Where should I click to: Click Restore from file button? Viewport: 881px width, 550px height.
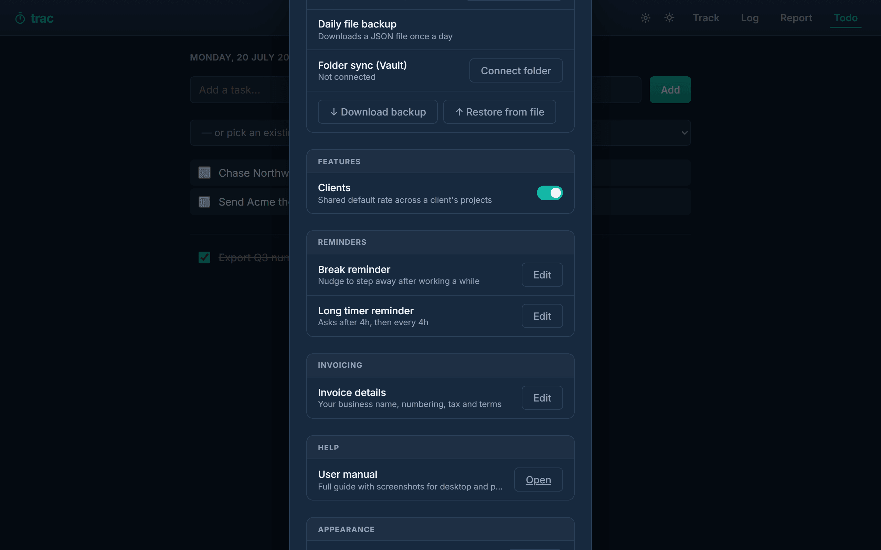coord(499,112)
